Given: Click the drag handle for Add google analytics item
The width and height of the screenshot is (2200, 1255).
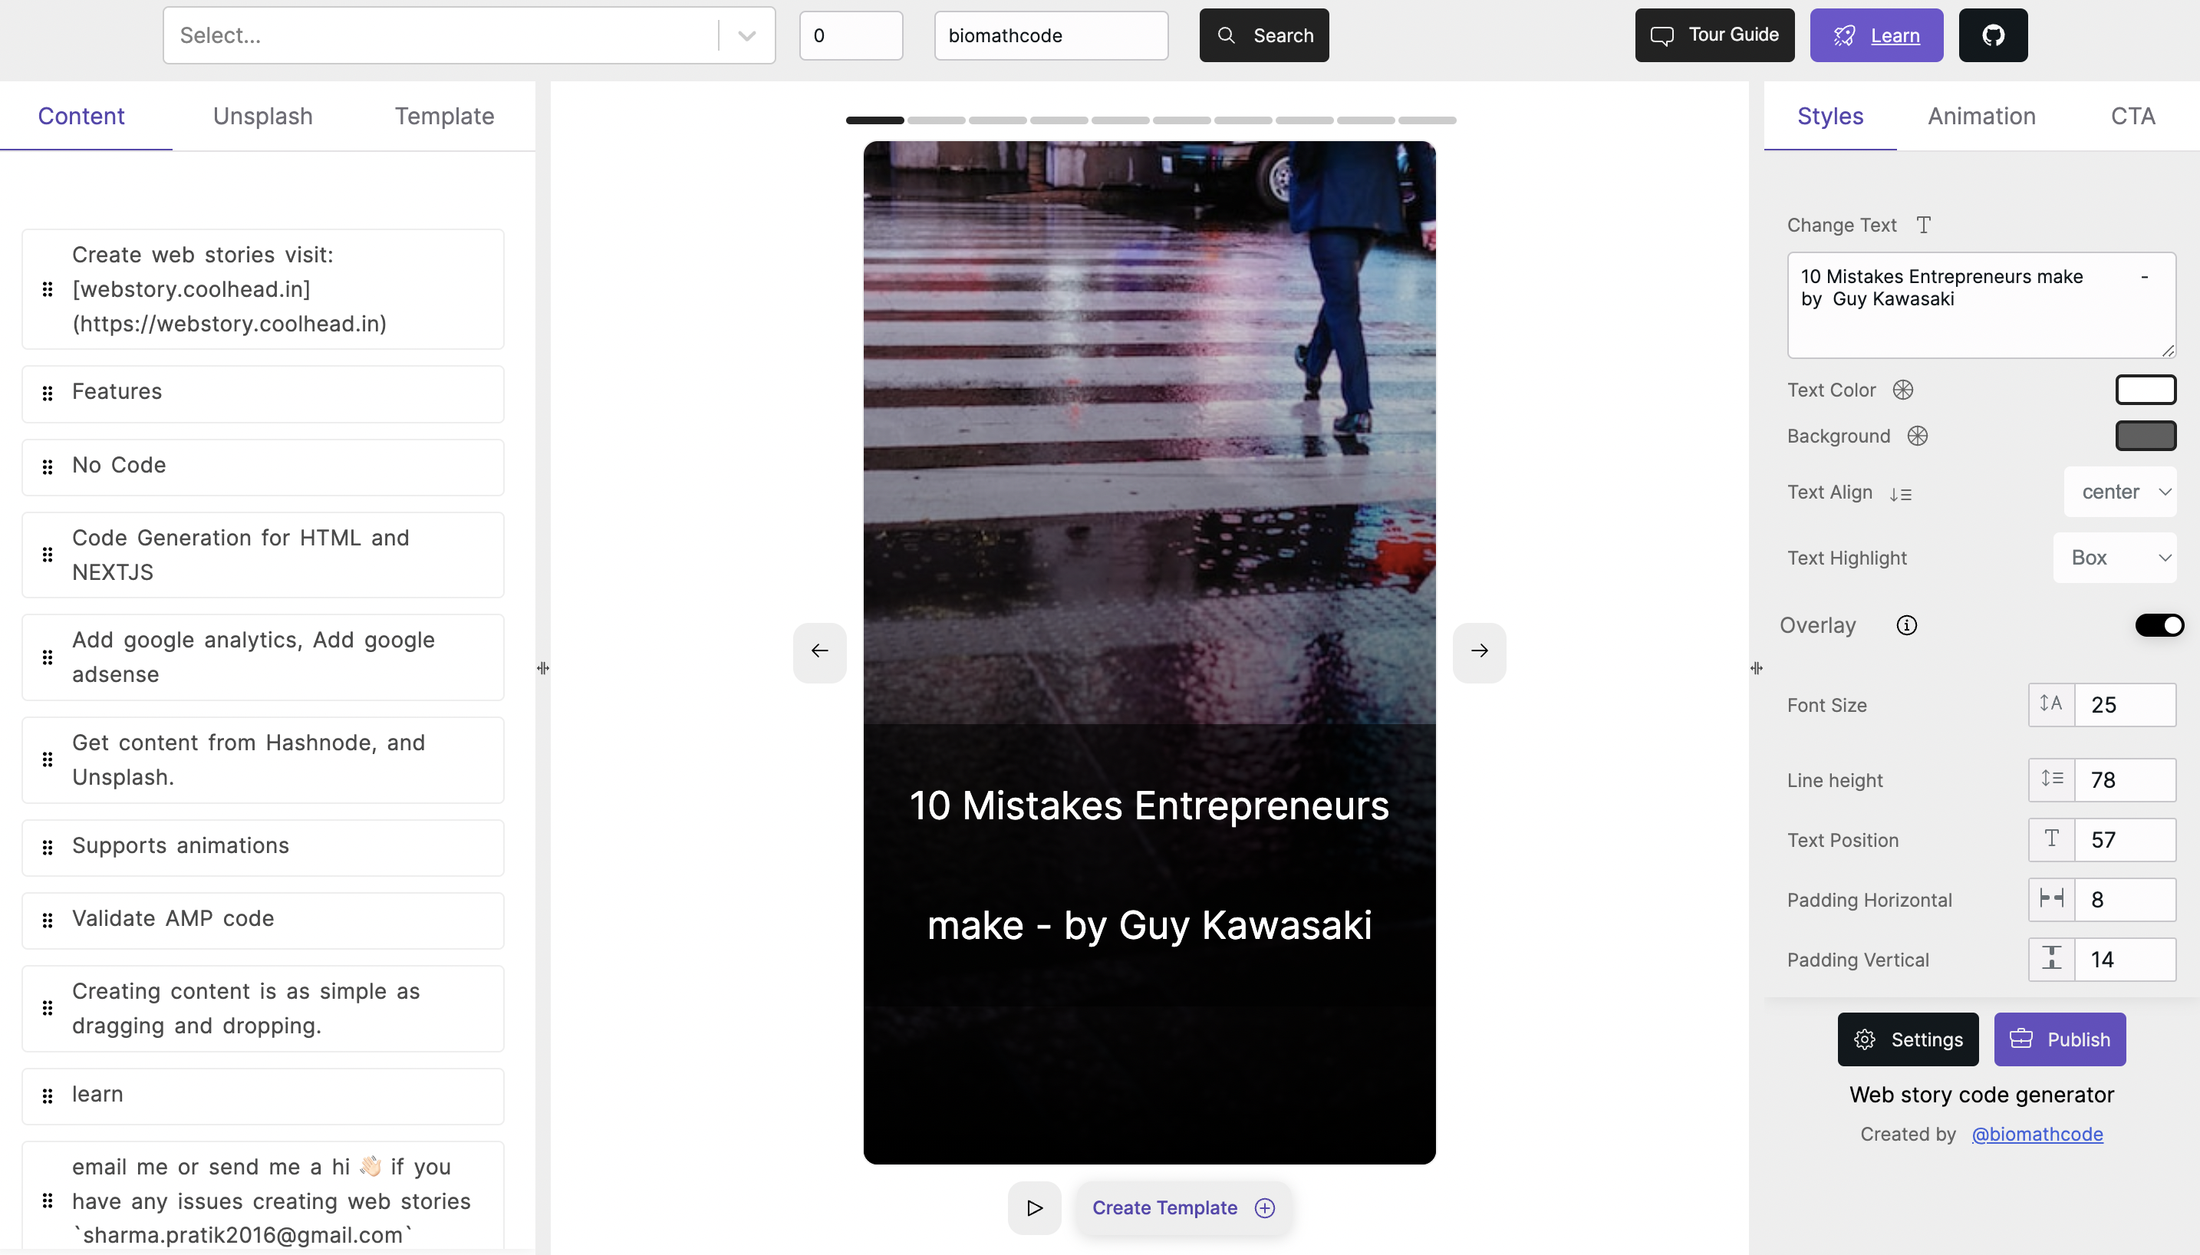Looking at the screenshot, I should click(48, 657).
